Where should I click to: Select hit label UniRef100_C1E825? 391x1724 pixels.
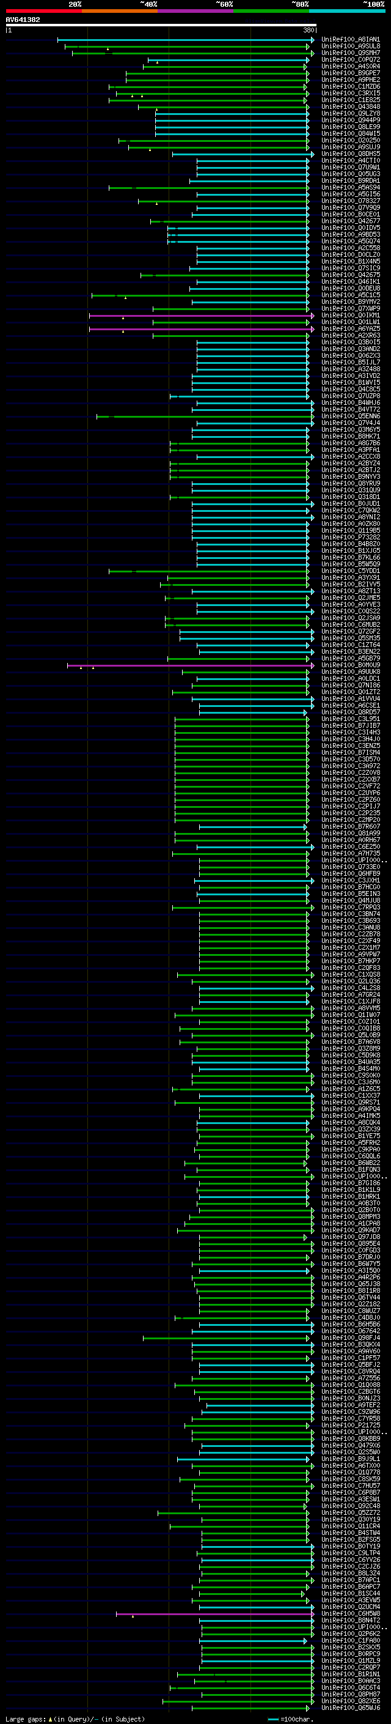351,100
